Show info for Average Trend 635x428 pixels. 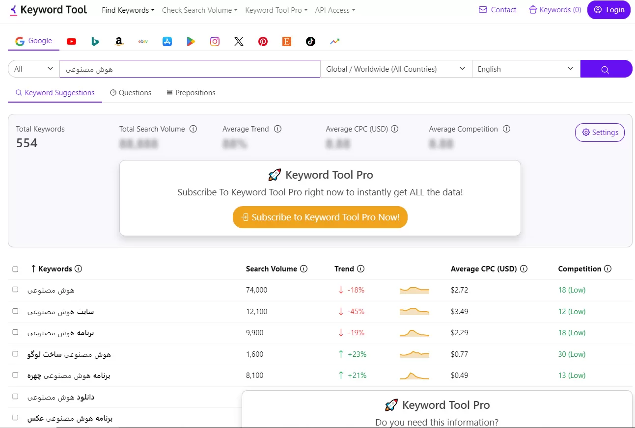(x=277, y=129)
